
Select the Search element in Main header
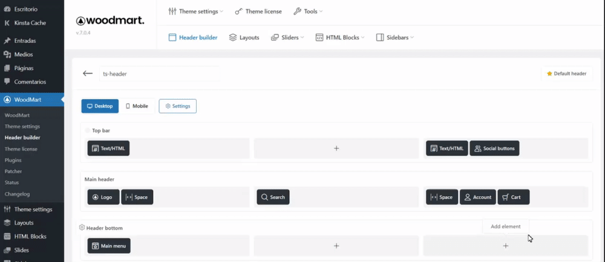coord(273,197)
